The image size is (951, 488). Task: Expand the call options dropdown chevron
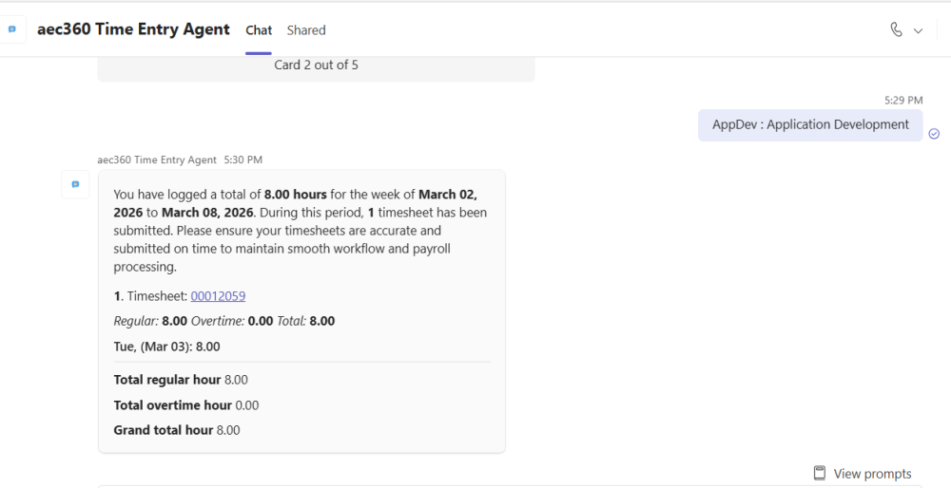tap(918, 30)
